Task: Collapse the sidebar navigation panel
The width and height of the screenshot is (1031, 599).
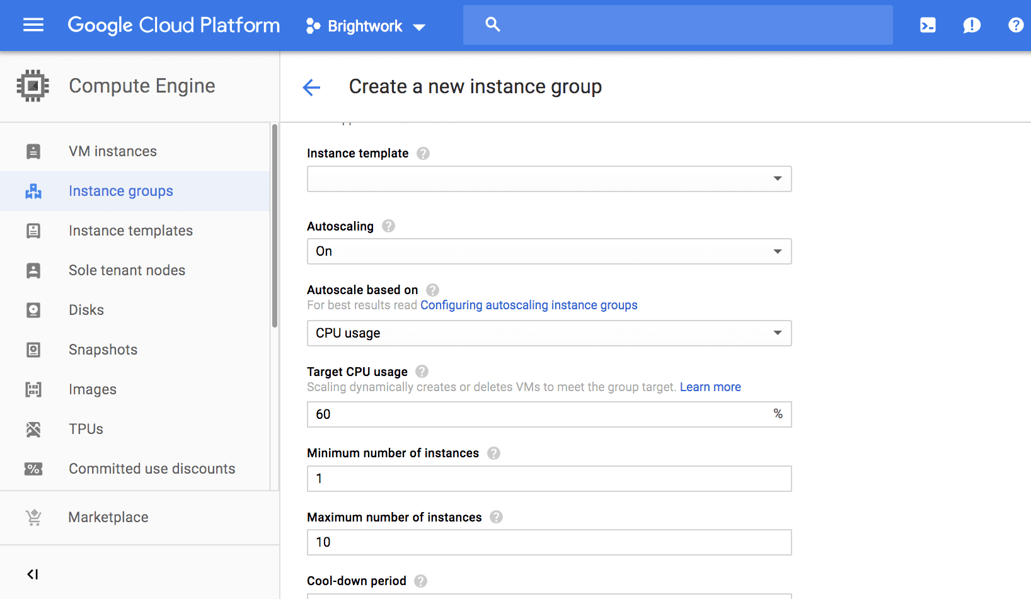Action: [x=33, y=574]
